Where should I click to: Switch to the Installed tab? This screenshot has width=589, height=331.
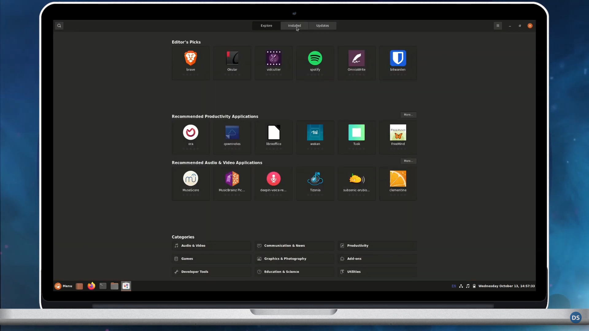tap(294, 26)
